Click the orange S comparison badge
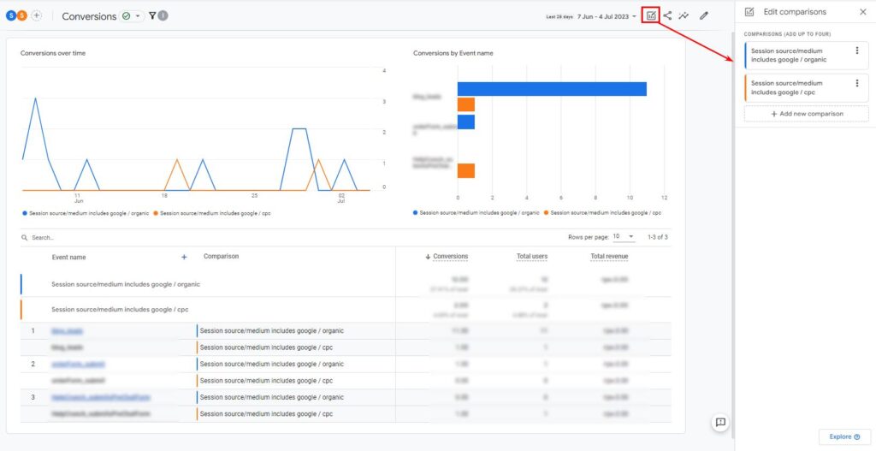This screenshot has height=451, width=876. pyautogui.click(x=21, y=15)
